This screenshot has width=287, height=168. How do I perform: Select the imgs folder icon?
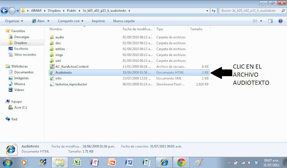tap(52, 55)
